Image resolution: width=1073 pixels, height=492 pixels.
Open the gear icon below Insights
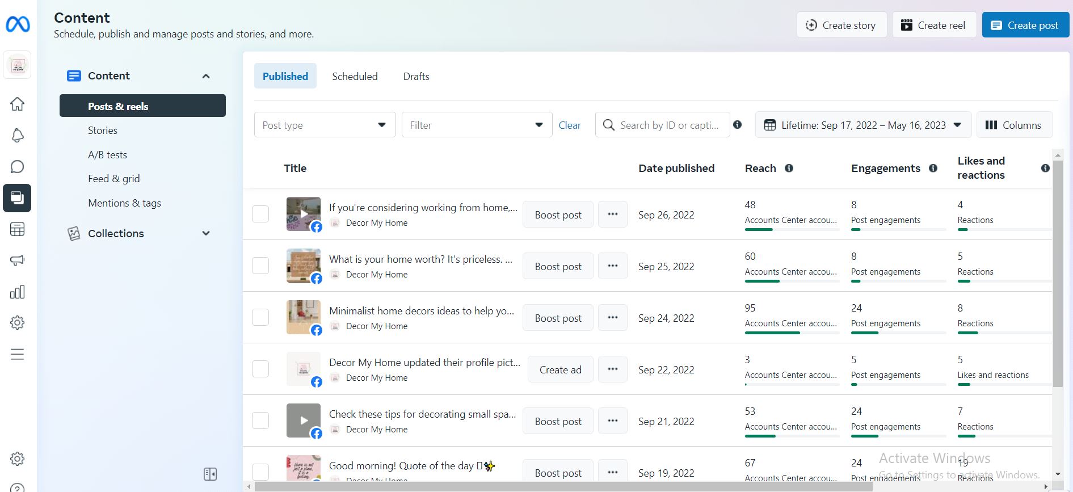(18, 323)
